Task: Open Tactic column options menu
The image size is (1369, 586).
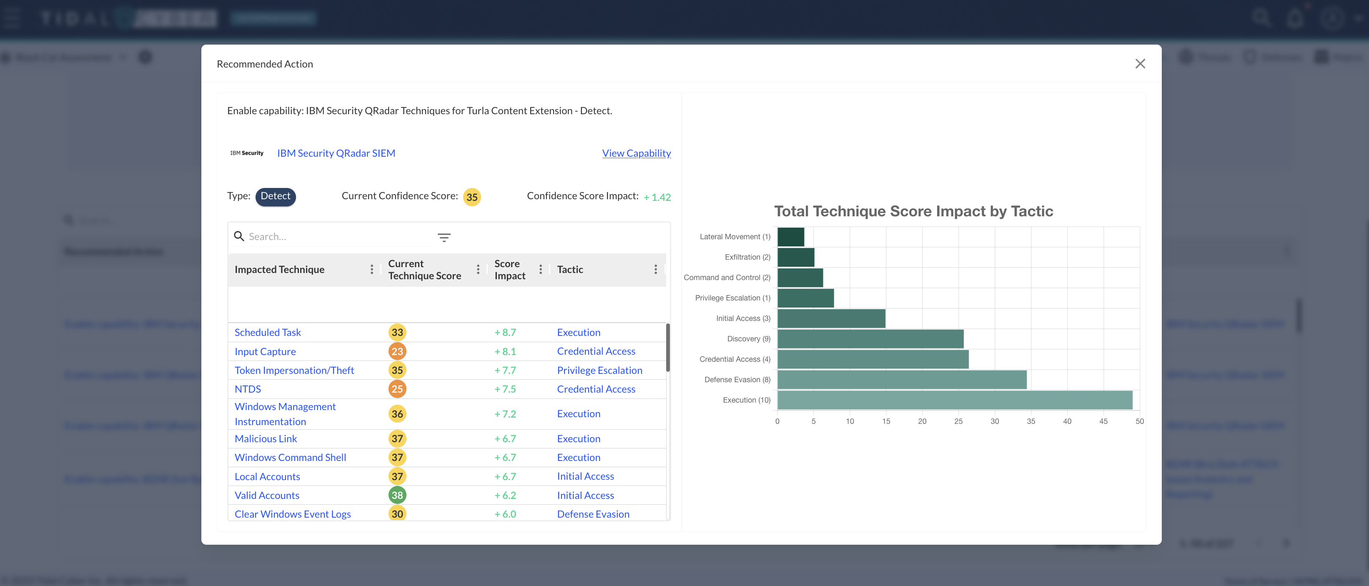Action: point(655,269)
